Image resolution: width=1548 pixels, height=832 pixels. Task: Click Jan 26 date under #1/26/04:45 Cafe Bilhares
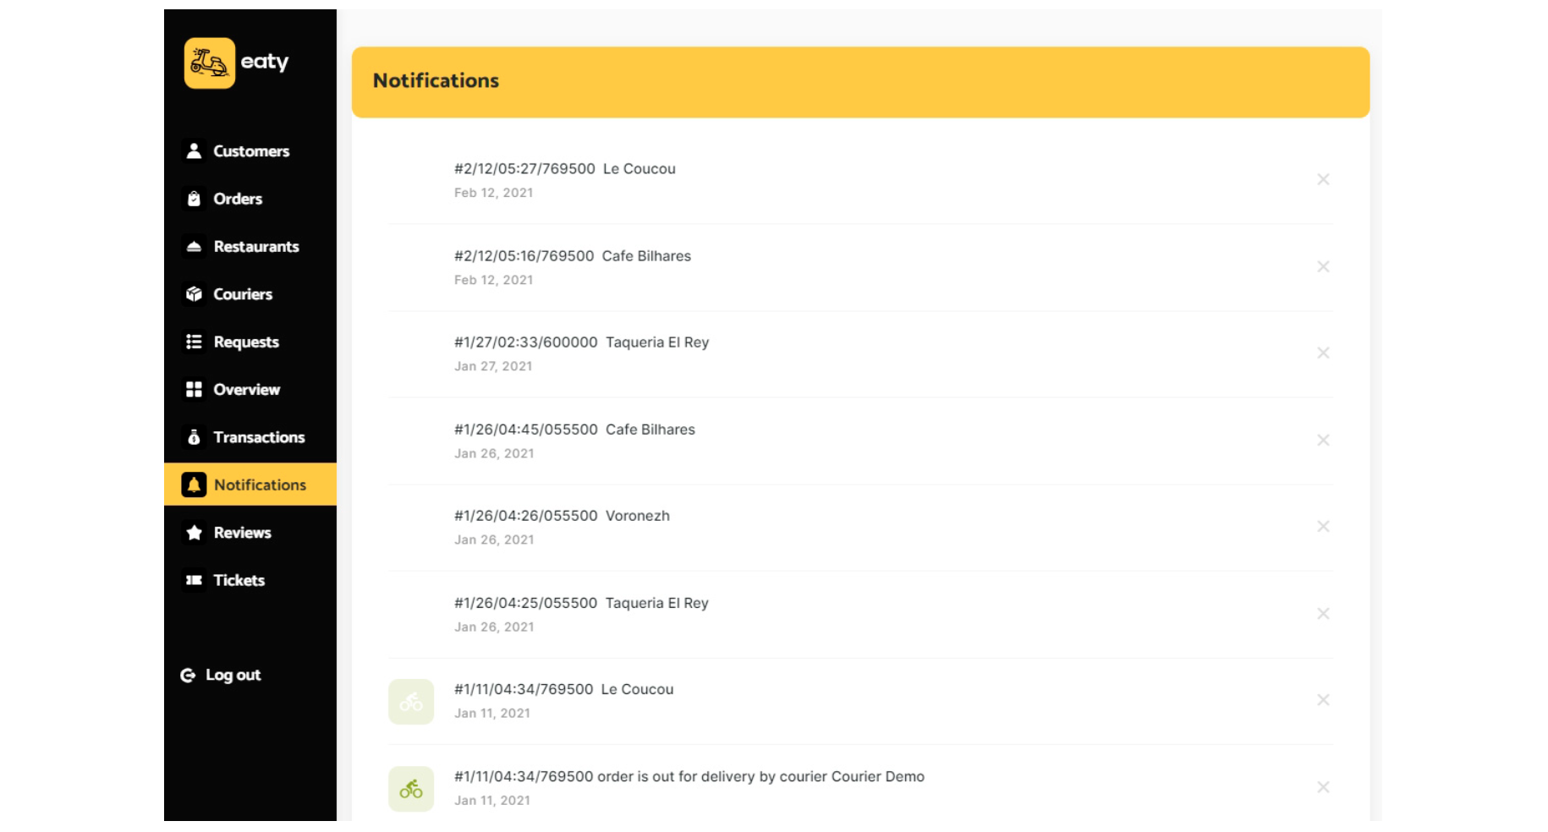tap(494, 453)
